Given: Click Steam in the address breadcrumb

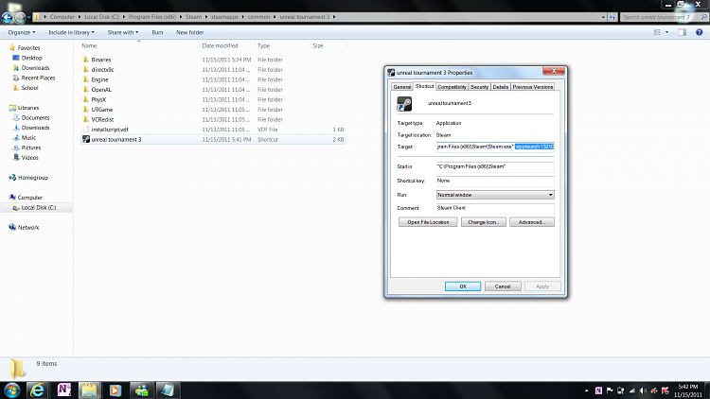Looking at the screenshot, I should pos(193,17).
